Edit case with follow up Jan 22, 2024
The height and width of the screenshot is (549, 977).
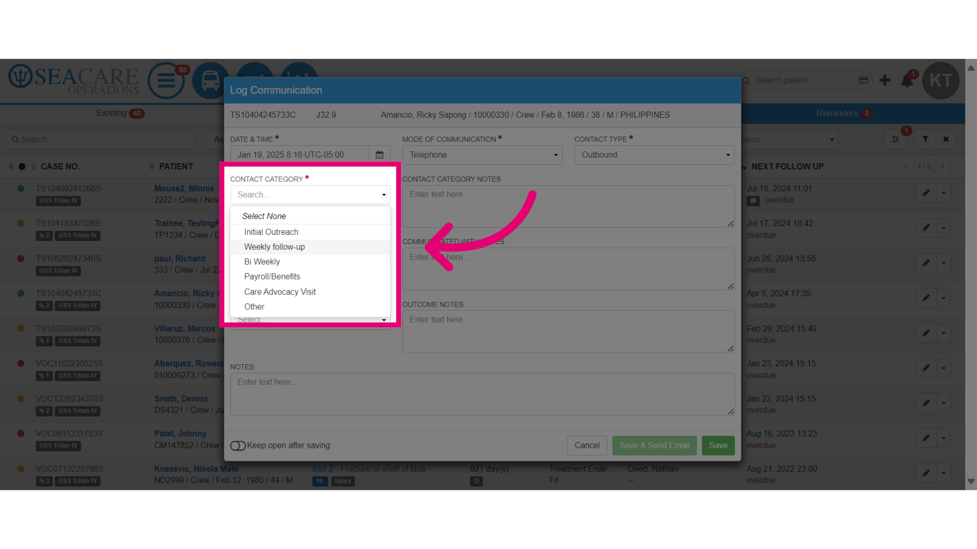pos(926,403)
